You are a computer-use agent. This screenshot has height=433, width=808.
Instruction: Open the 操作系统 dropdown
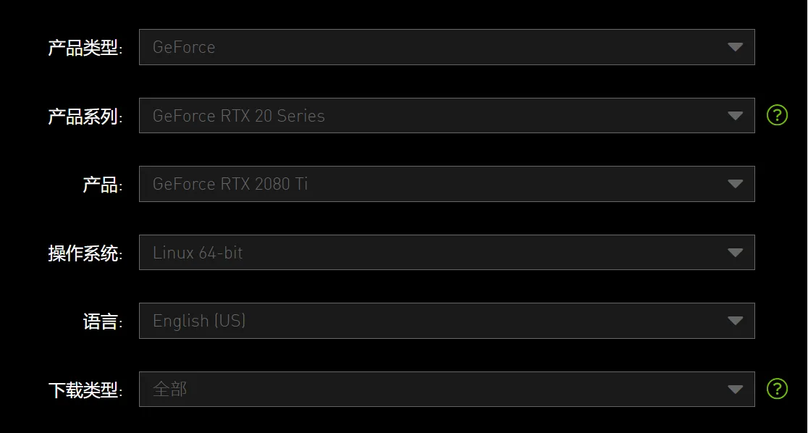[447, 252]
